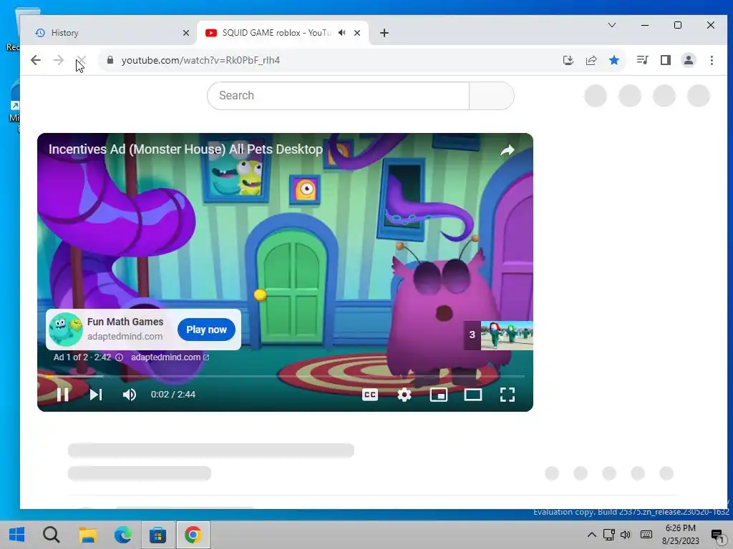This screenshot has width=733, height=549.
Task: Open Chrome three-dot menu
Action: (x=712, y=60)
